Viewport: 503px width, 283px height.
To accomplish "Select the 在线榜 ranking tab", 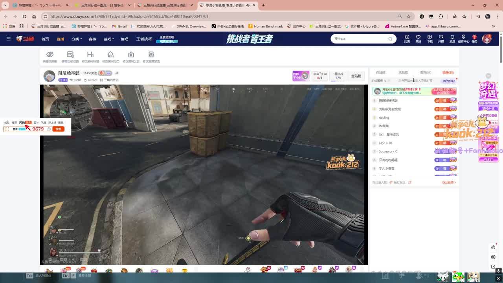I will point(380,73).
